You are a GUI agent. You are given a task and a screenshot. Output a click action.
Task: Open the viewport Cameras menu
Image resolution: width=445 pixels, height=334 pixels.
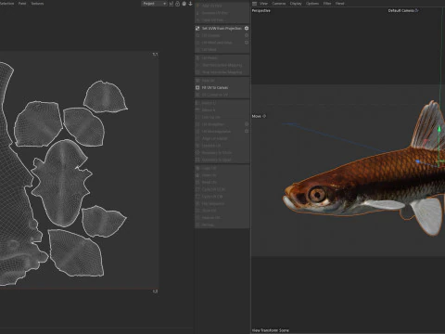[279, 4]
